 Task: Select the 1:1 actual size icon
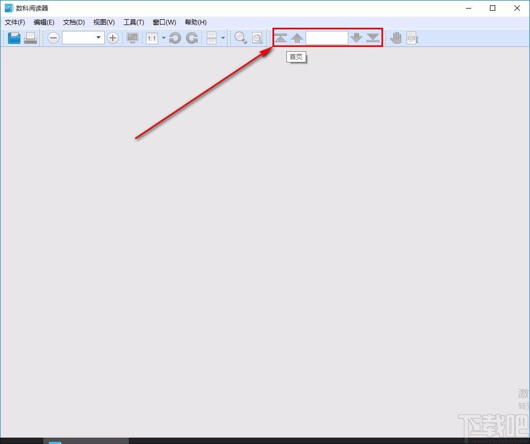click(152, 38)
